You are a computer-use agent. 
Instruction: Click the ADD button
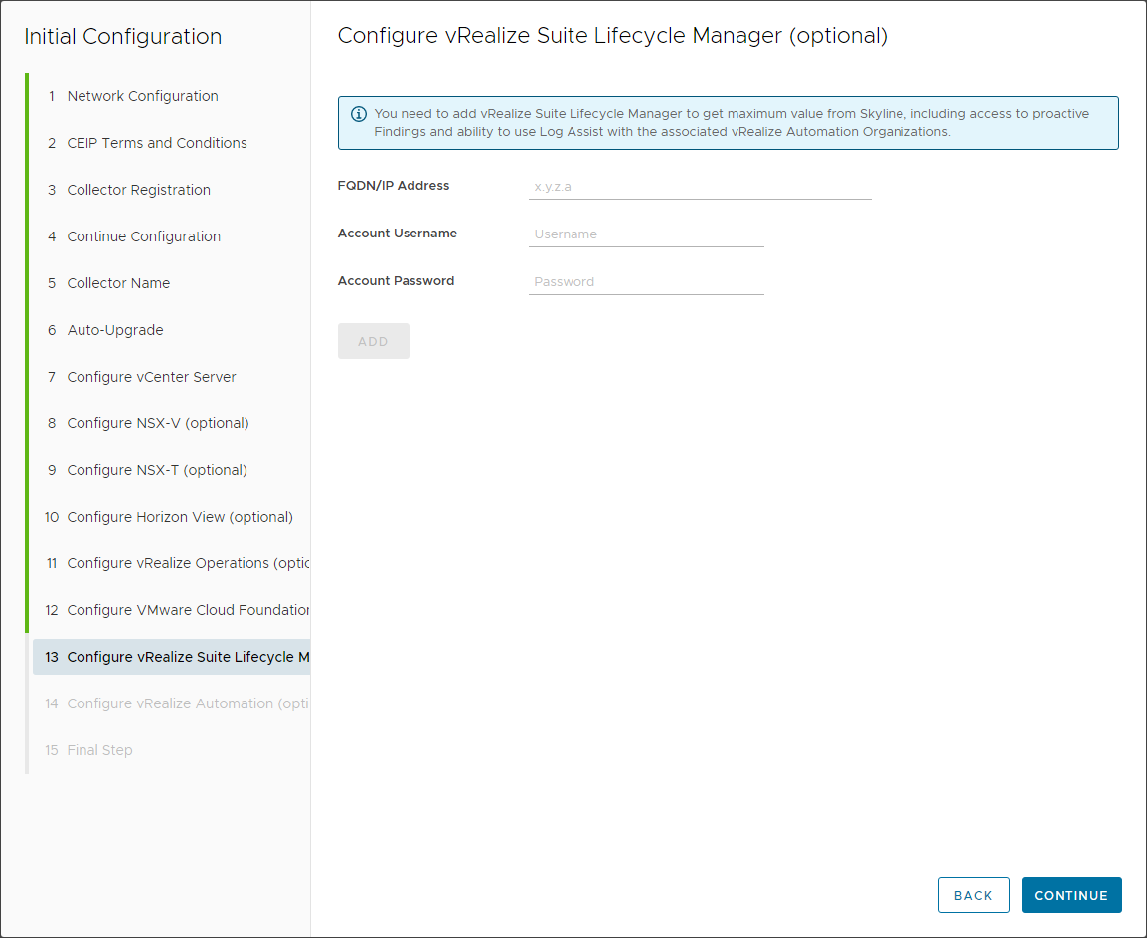[373, 341]
